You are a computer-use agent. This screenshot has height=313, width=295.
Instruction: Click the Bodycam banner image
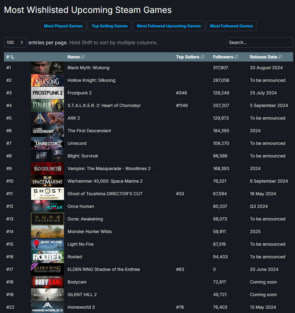point(48,282)
